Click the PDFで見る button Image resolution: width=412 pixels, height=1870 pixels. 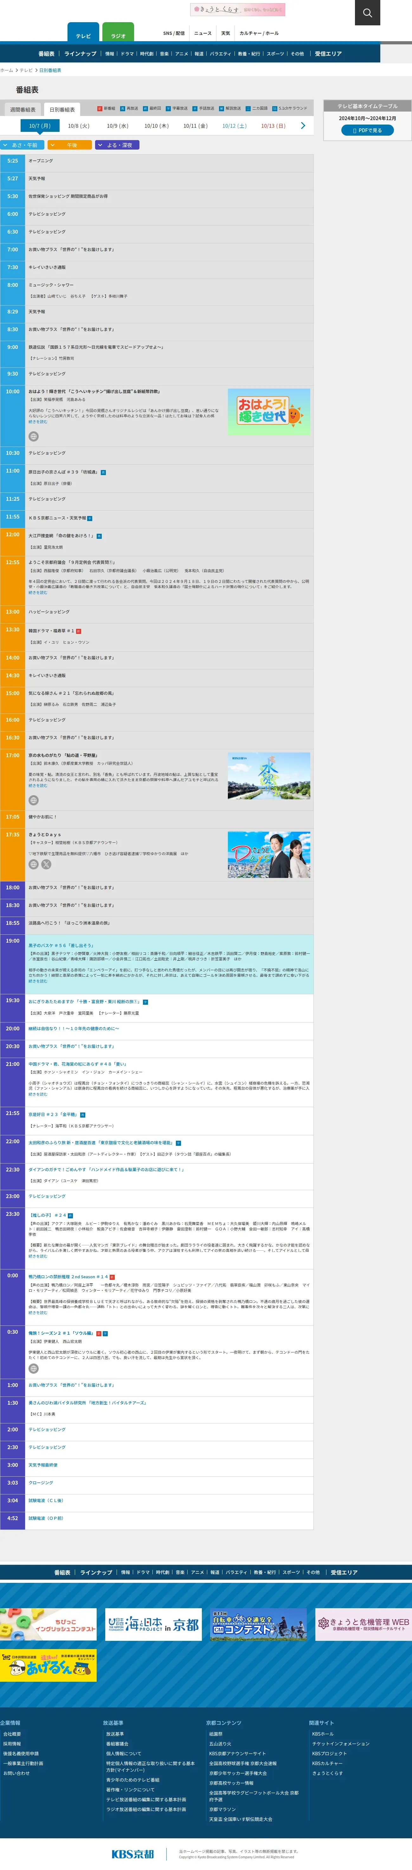click(368, 131)
